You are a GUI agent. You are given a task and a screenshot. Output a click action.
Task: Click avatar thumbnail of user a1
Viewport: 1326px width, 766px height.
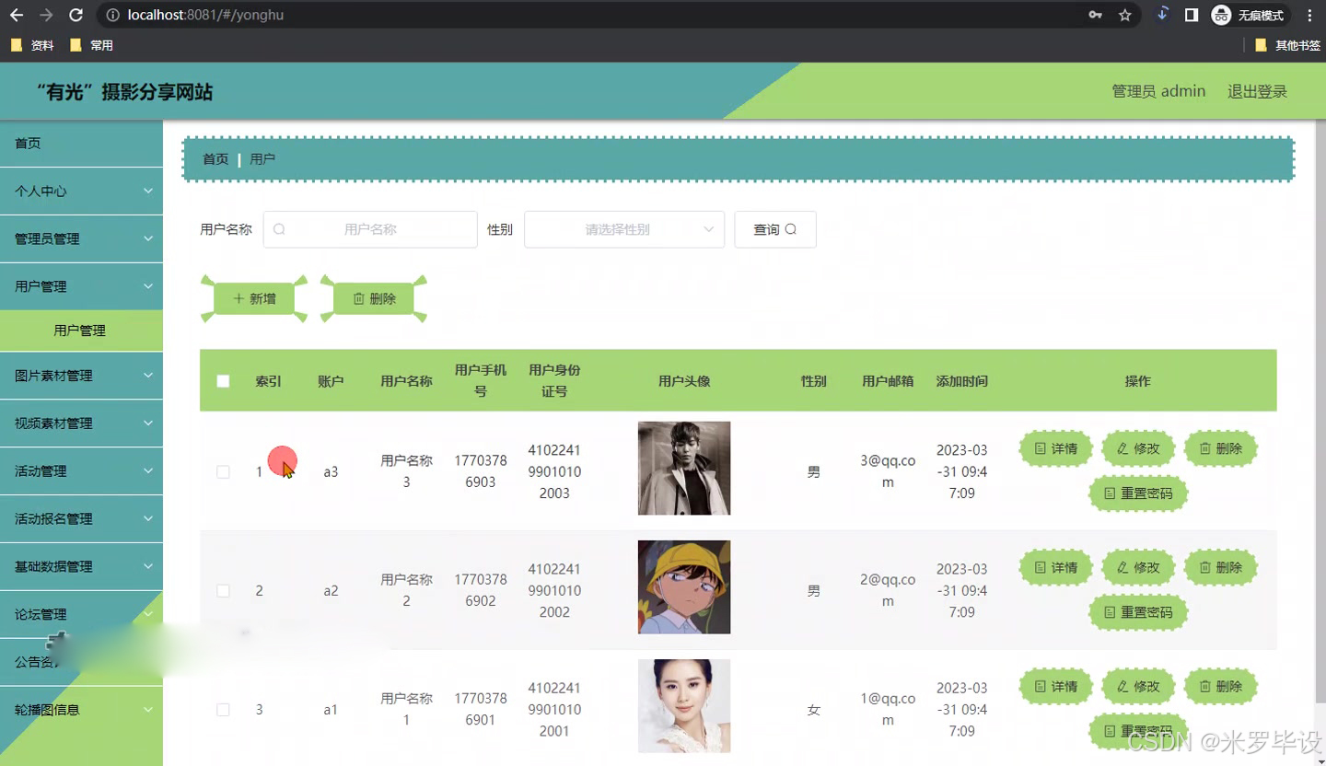[x=684, y=705]
